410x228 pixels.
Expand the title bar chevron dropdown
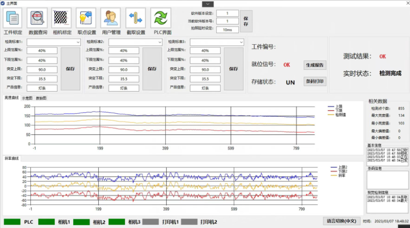pyautogui.click(x=205, y=3)
